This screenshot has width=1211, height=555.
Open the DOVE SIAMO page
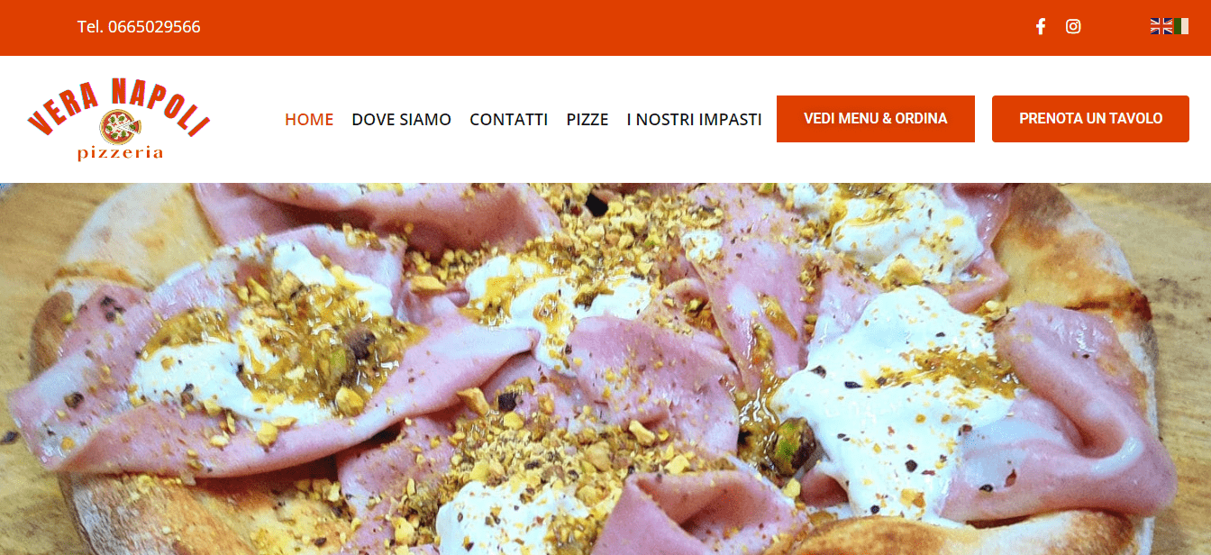(401, 119)
